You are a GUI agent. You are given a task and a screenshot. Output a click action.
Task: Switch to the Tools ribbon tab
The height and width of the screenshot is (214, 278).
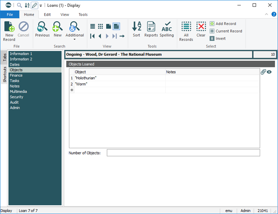(x=83, y=14)
